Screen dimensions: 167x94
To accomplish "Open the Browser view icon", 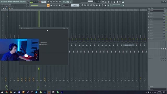I will coord(94,5).
